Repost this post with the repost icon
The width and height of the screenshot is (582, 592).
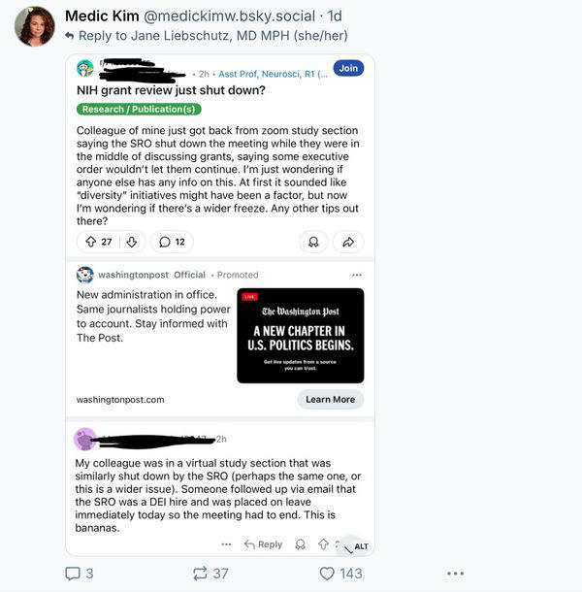point(200,574)
